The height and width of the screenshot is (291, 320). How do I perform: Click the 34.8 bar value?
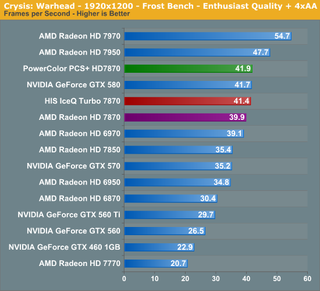[x=221, y=182]
